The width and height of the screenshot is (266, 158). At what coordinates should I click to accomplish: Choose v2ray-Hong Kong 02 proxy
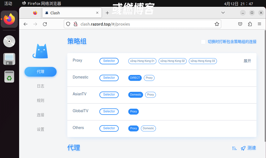[173, 61]
